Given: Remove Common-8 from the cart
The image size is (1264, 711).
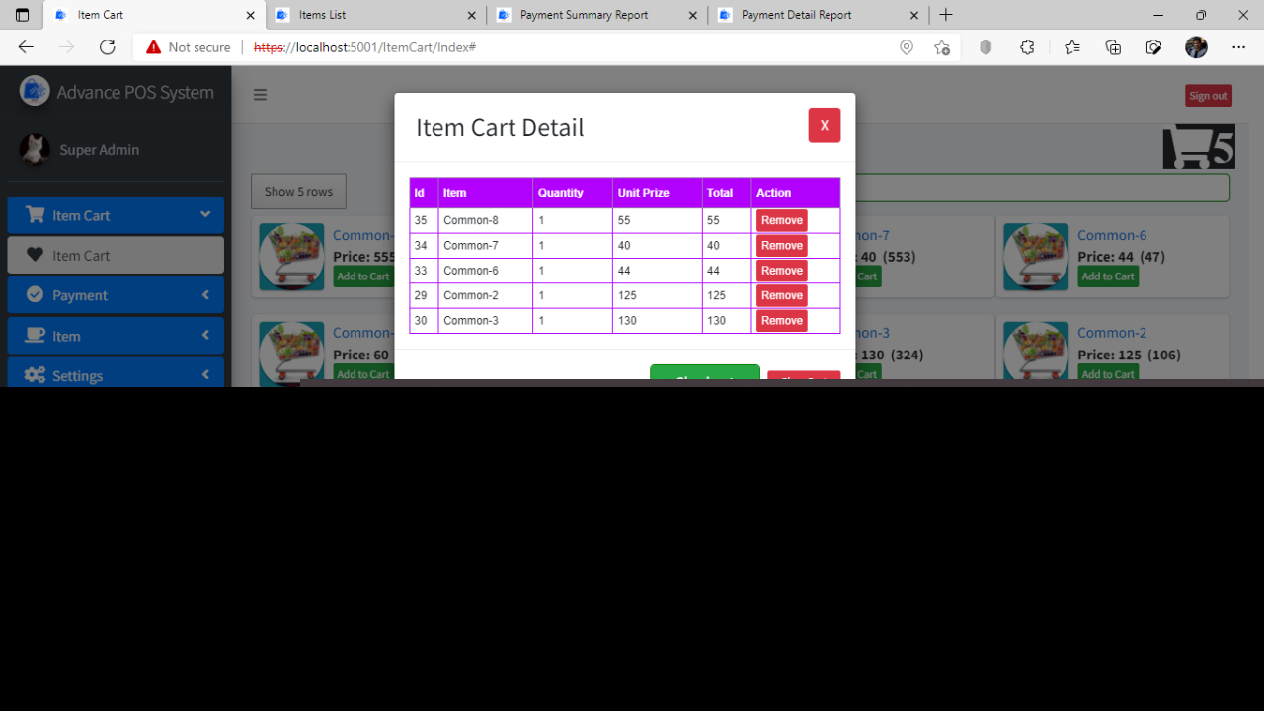Looking at the screenshot, I should pos(782,220).
